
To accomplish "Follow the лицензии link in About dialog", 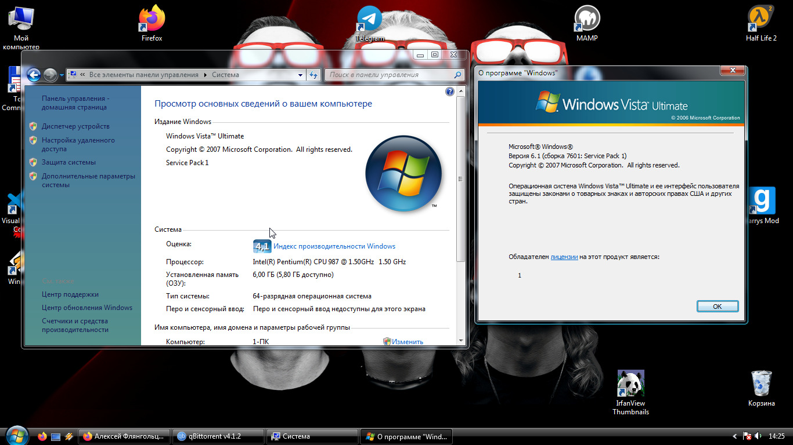I will click(x=564, y=257).
